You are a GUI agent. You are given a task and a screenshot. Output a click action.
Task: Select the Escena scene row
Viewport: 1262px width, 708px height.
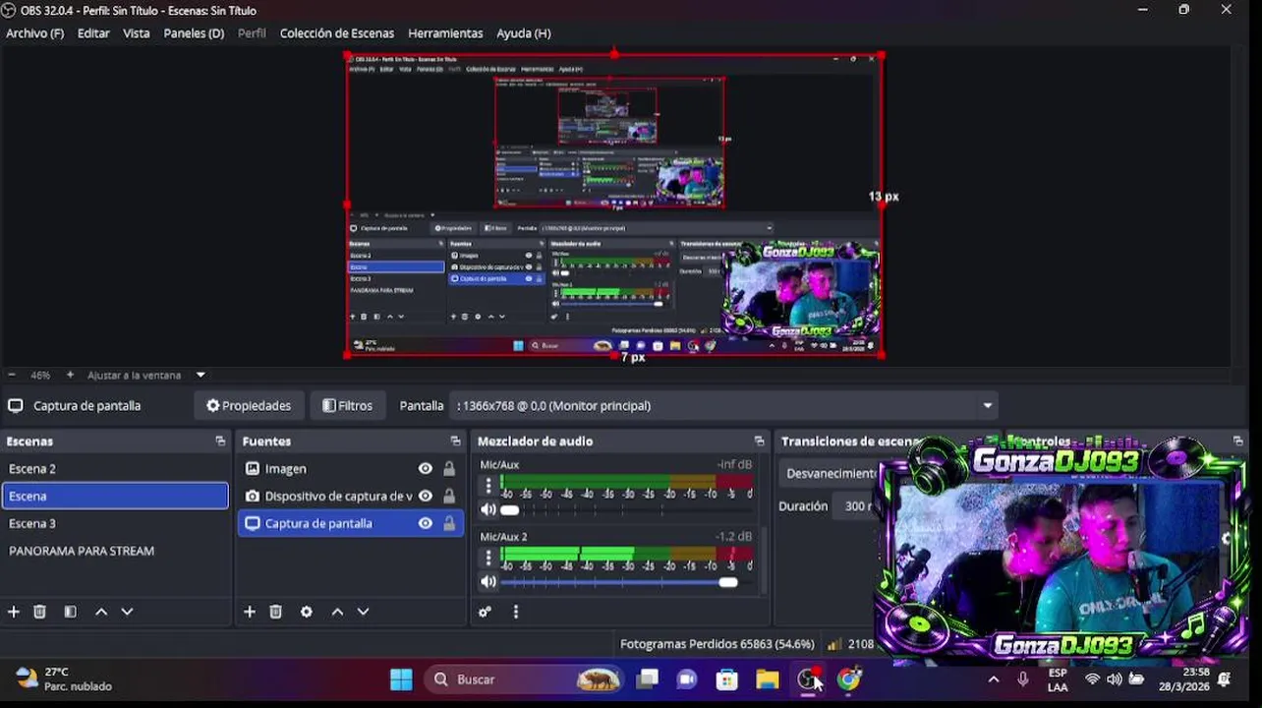[x=115, y=497]
